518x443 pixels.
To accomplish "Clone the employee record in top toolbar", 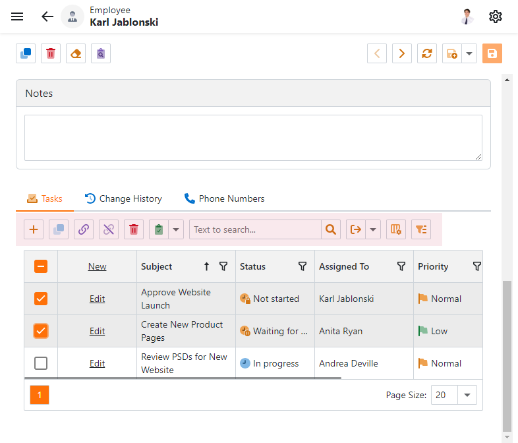I will [26, 53].
